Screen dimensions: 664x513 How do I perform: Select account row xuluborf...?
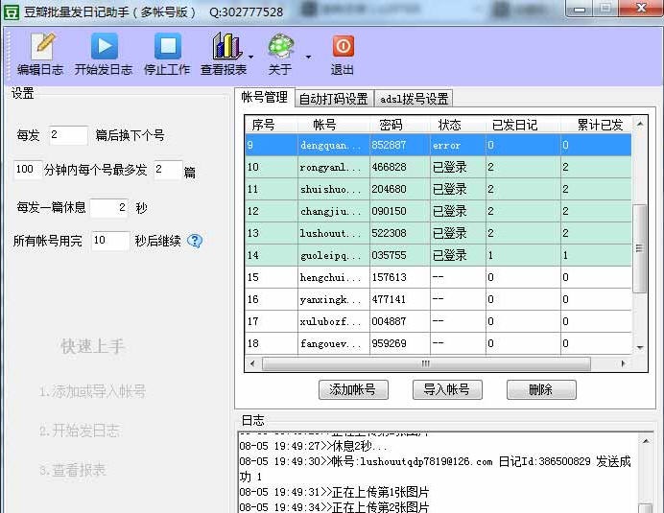439,321
